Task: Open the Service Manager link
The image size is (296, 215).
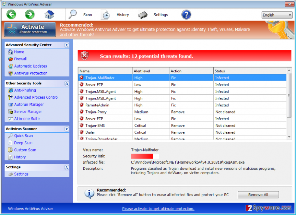Action: (28, 111)
